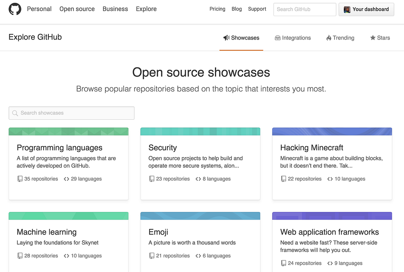This screenshot has height=272, width=404.
Task: Click the code icon next to 8 languages
Action: point(198,179)
